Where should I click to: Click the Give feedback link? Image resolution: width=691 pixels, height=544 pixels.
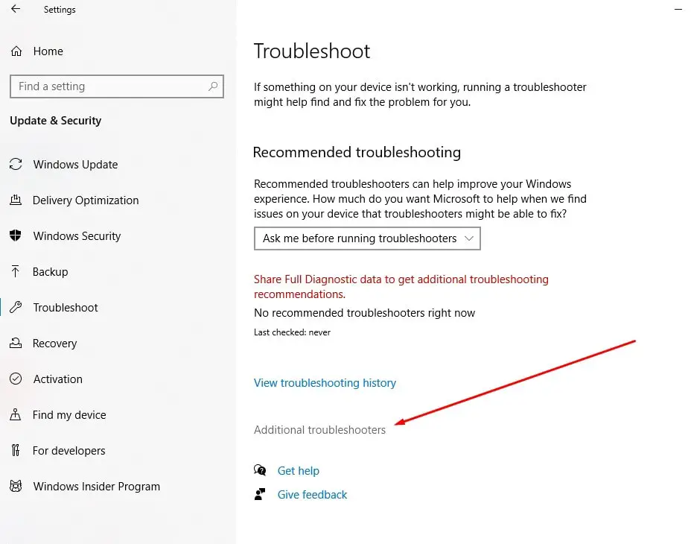pyautogui.click(x=312, y=495)
